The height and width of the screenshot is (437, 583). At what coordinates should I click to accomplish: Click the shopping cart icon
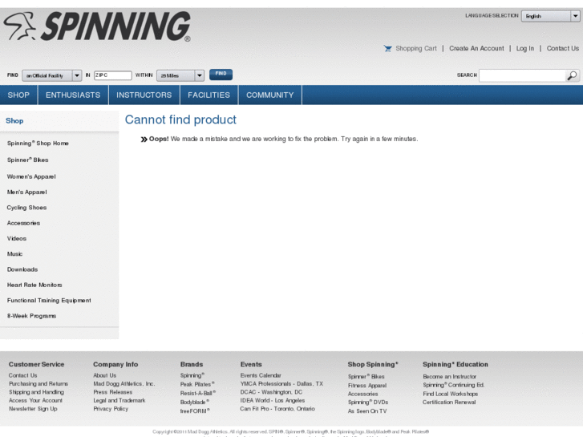pos(388,49)
